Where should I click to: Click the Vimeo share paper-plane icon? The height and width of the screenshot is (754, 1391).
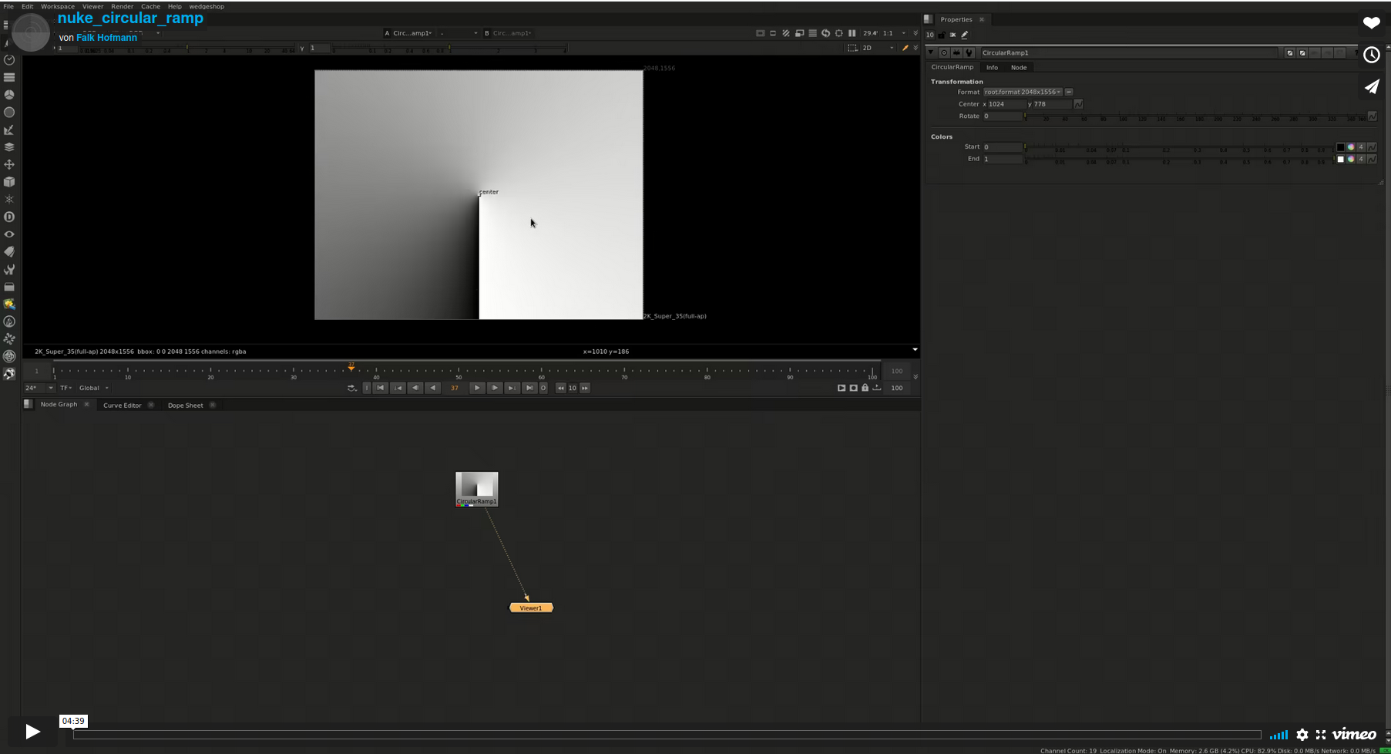pos(1371,86)
